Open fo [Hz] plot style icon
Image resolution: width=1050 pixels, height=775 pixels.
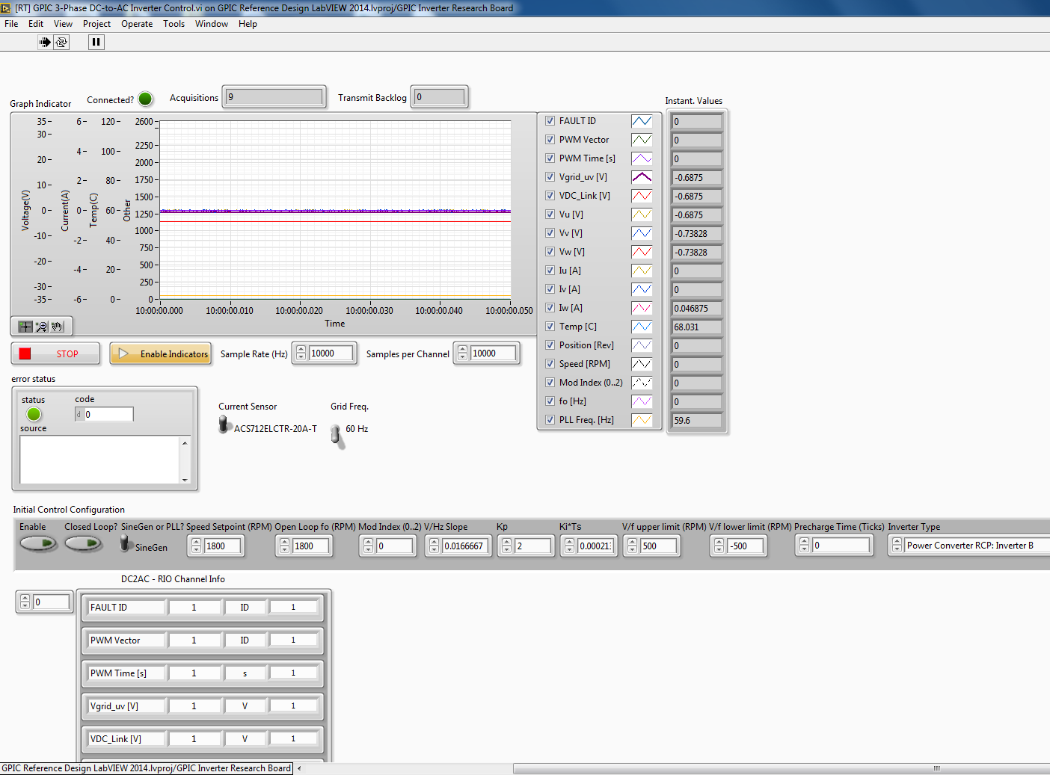point(642,401)
